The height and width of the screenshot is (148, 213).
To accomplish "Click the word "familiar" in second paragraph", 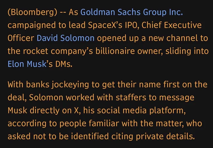I will pyautogui.click(x=104, y=123).
